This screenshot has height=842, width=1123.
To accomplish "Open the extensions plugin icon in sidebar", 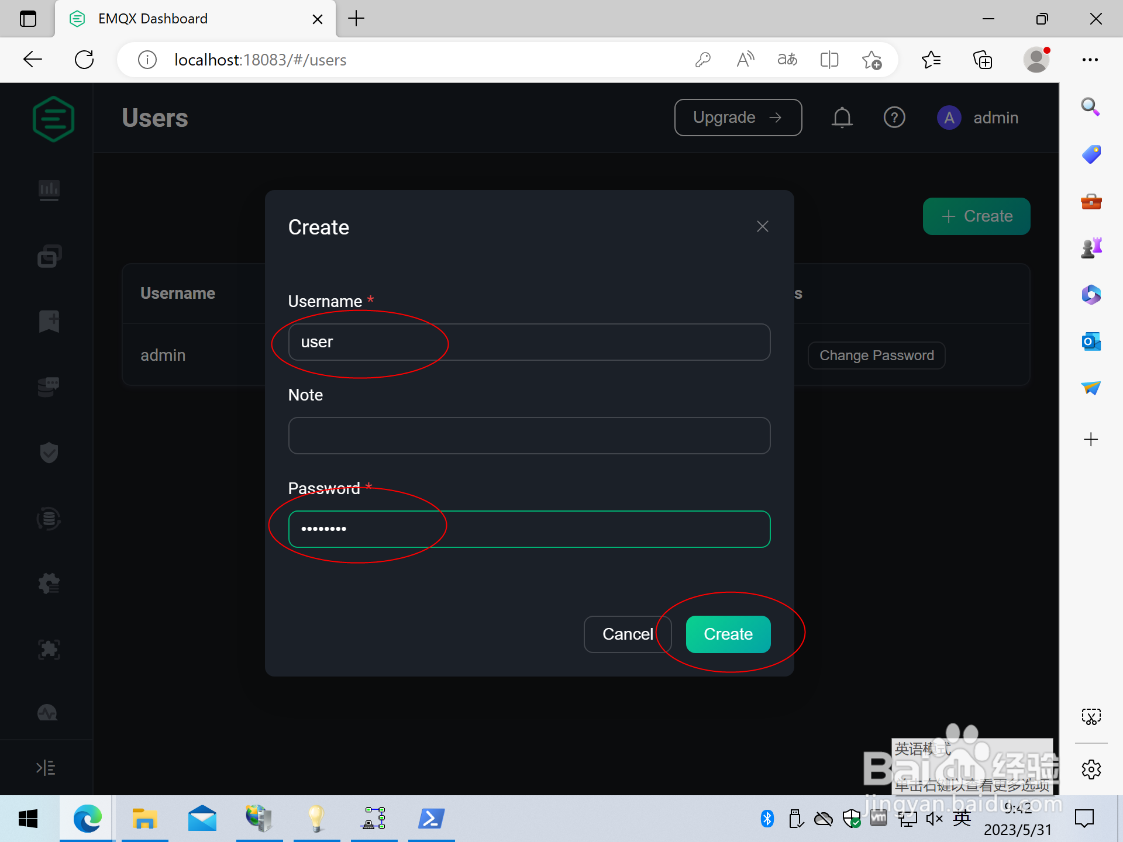I will click(x=49, y=649).
